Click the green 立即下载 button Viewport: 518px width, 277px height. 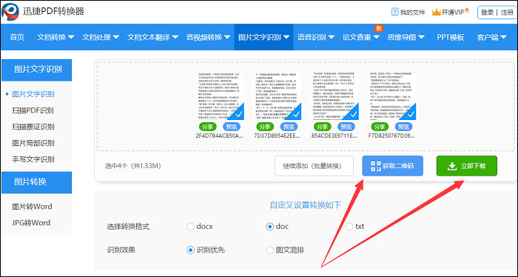tap(466, 166)
